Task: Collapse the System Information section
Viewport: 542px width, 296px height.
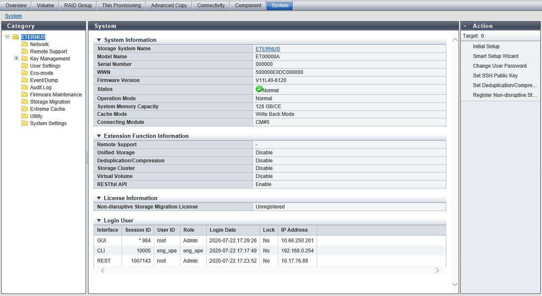Action: coord(99,40)
